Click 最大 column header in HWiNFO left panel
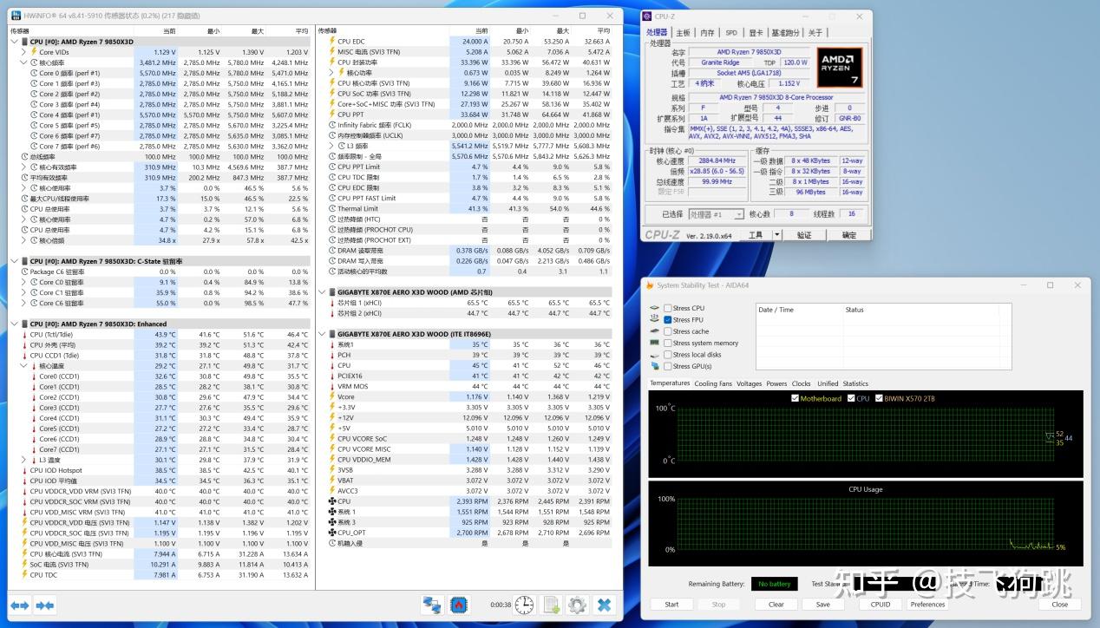The height and width of the screenshot is (628, 1100). (257, 30)
